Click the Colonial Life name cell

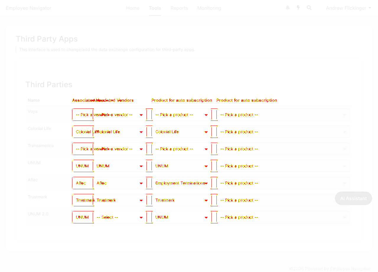(39, 128)
